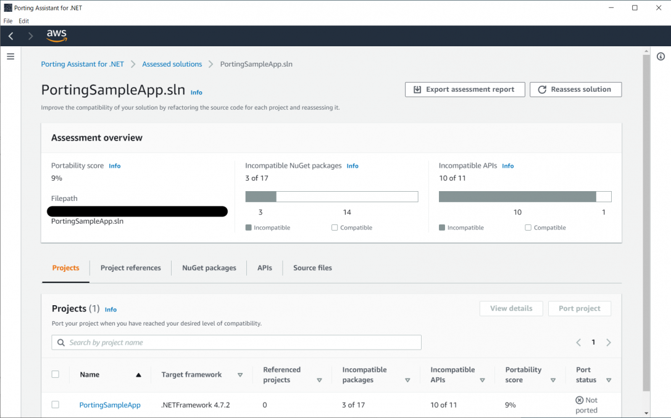Click Export assessment report button
Viewport: 671px width, 418px height.
(464, 89)
